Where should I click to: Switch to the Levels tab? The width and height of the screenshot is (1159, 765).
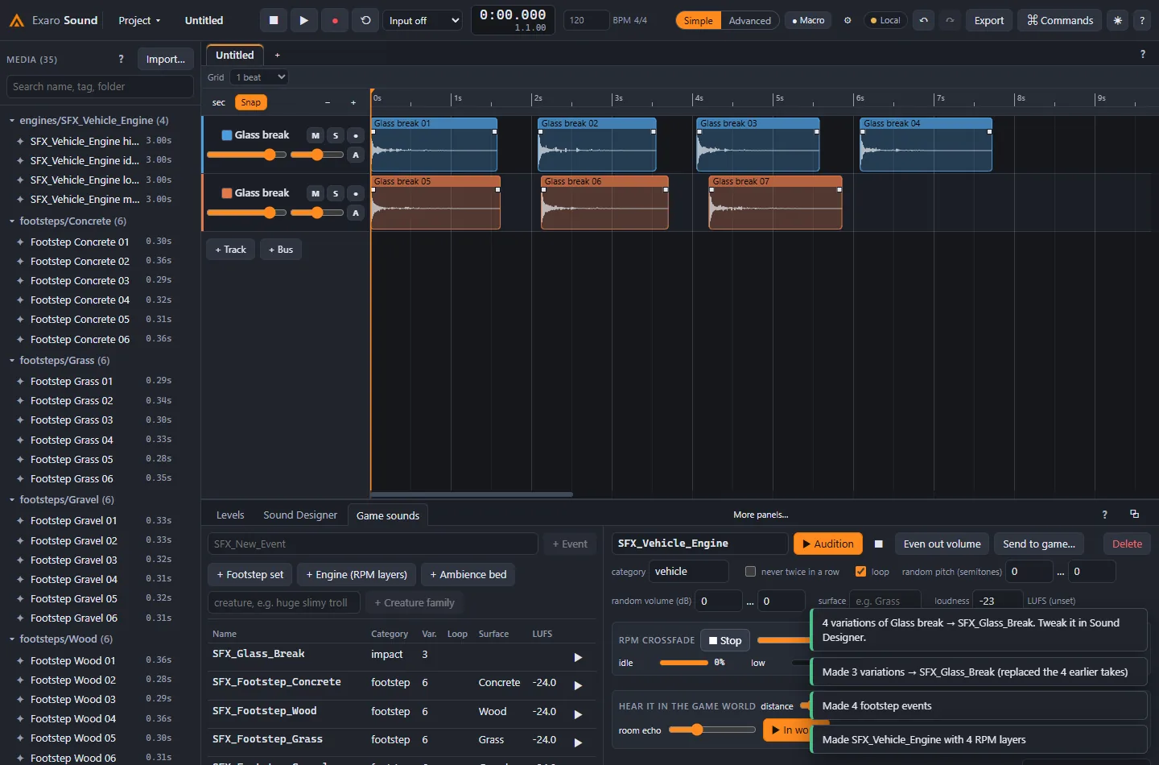pyautogui.click(x=230, y=515)
